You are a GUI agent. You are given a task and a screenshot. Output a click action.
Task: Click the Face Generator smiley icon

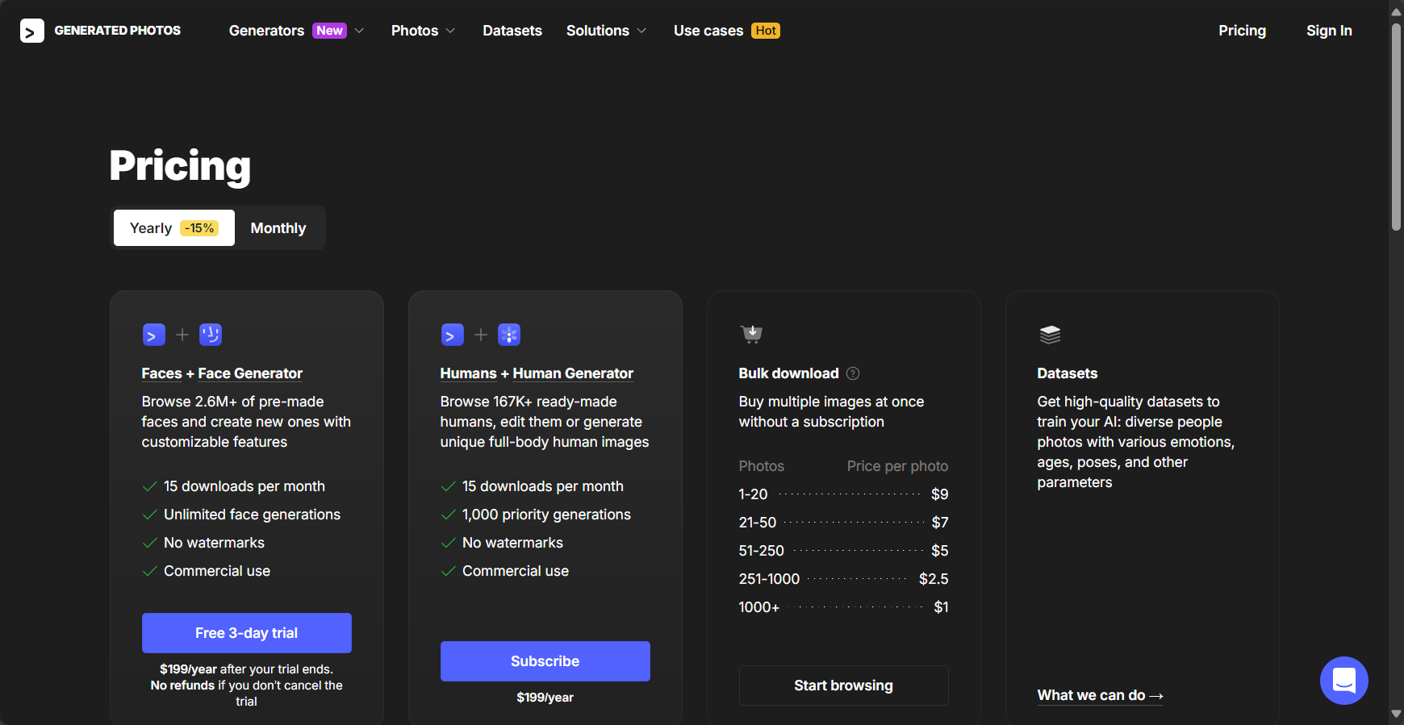coord(211,335)
